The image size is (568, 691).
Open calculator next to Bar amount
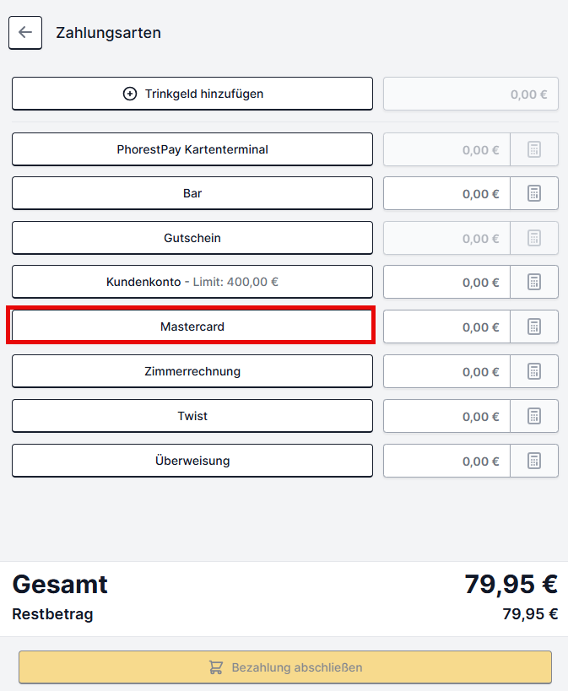[534, 193]
